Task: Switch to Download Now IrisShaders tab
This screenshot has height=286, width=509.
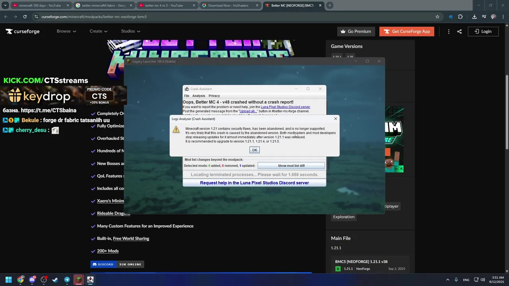Action: (x=230, y=6)
